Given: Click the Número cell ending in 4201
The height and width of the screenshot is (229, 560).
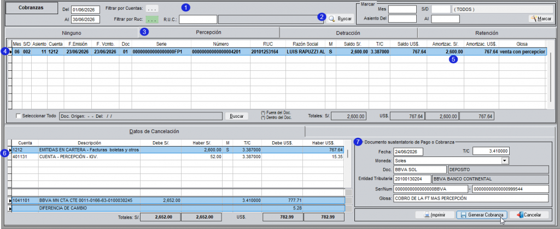Looking at the screenshot, I should click(221, 52).
